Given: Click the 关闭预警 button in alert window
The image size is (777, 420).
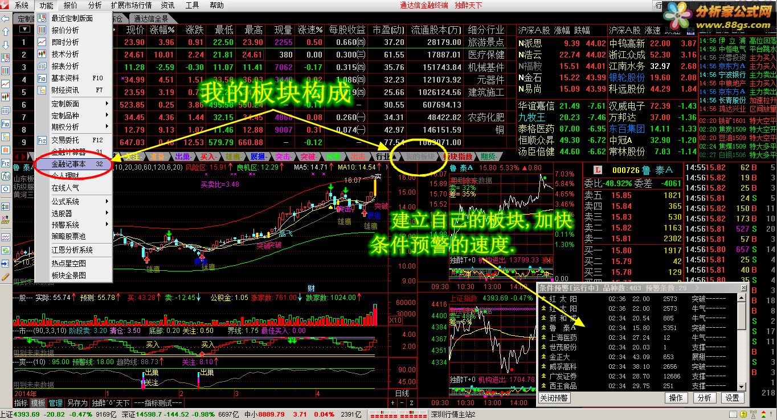Looking at the screenshot, I should pos(554,398).
